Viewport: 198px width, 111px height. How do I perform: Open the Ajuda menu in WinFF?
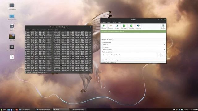click(x=119, y=22)
